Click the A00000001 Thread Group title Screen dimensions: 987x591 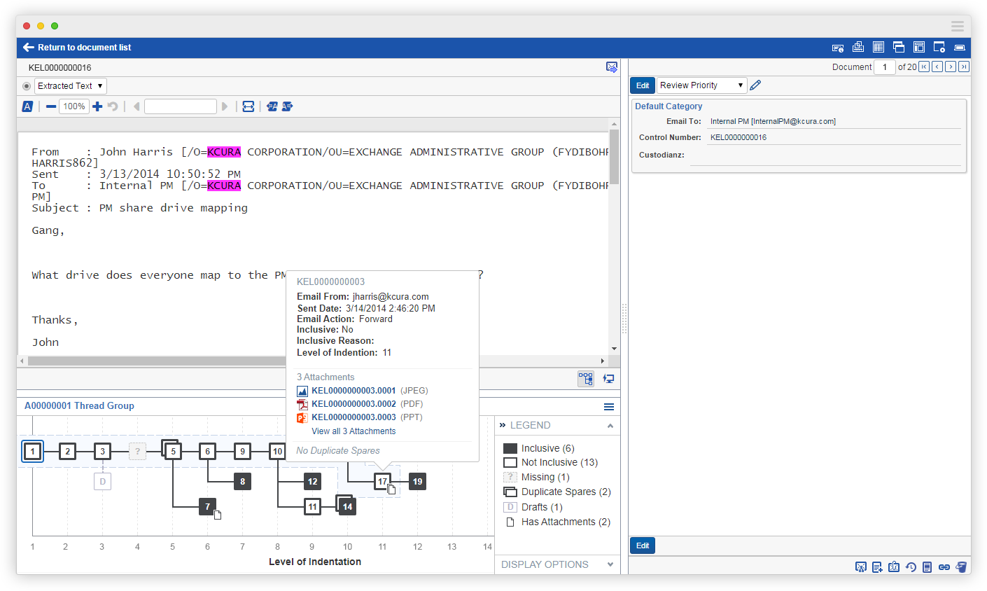coord(79,406)
